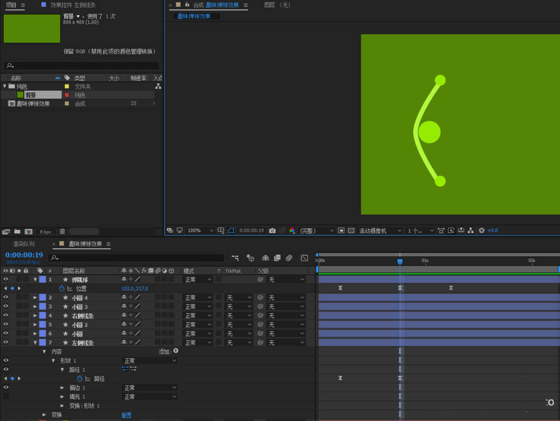
Task: Open the 效果控件 左侧线条 tab
Action: pos(73,5)
